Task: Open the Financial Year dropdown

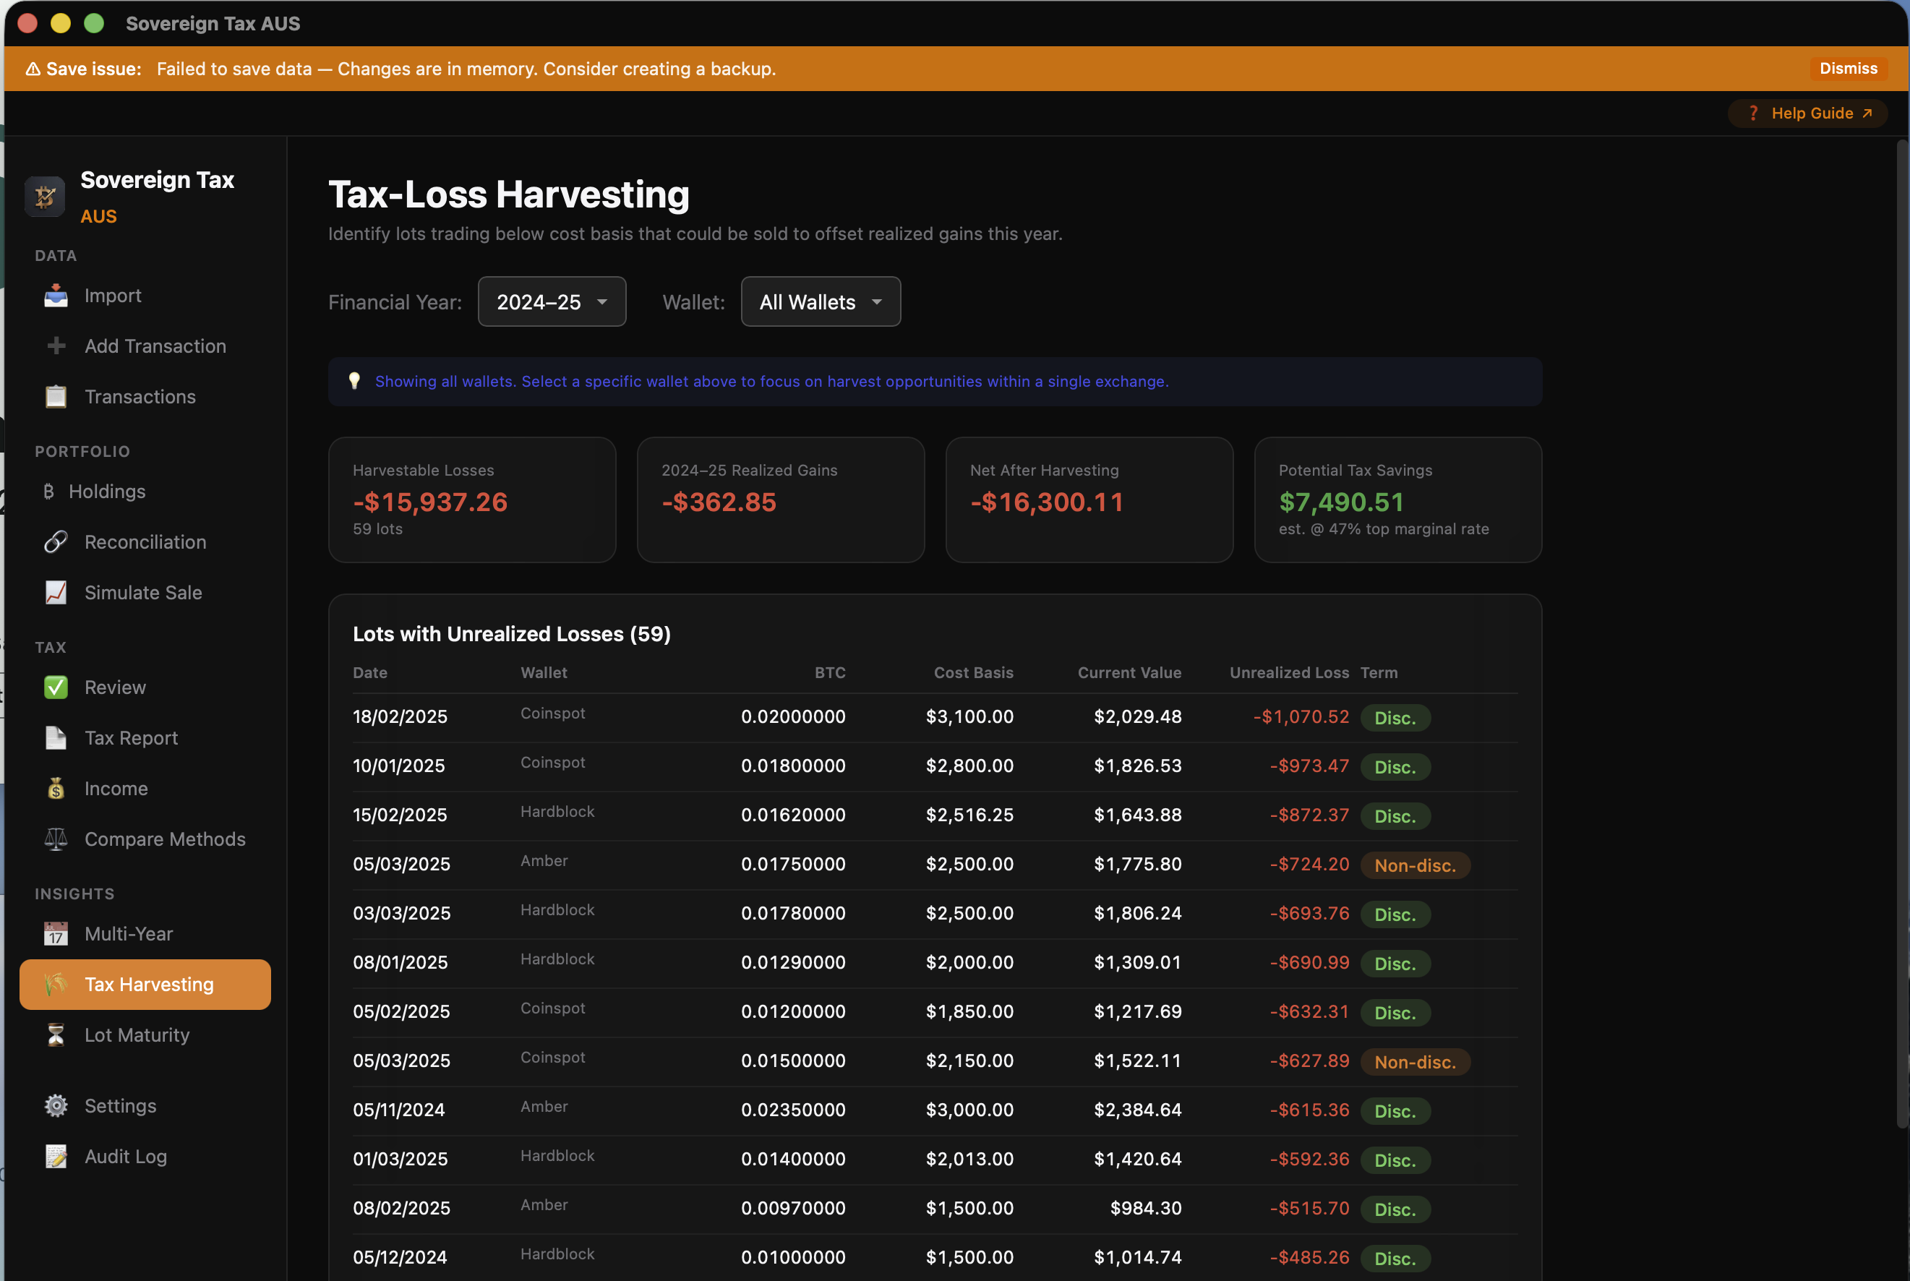Action: point(552,301)
